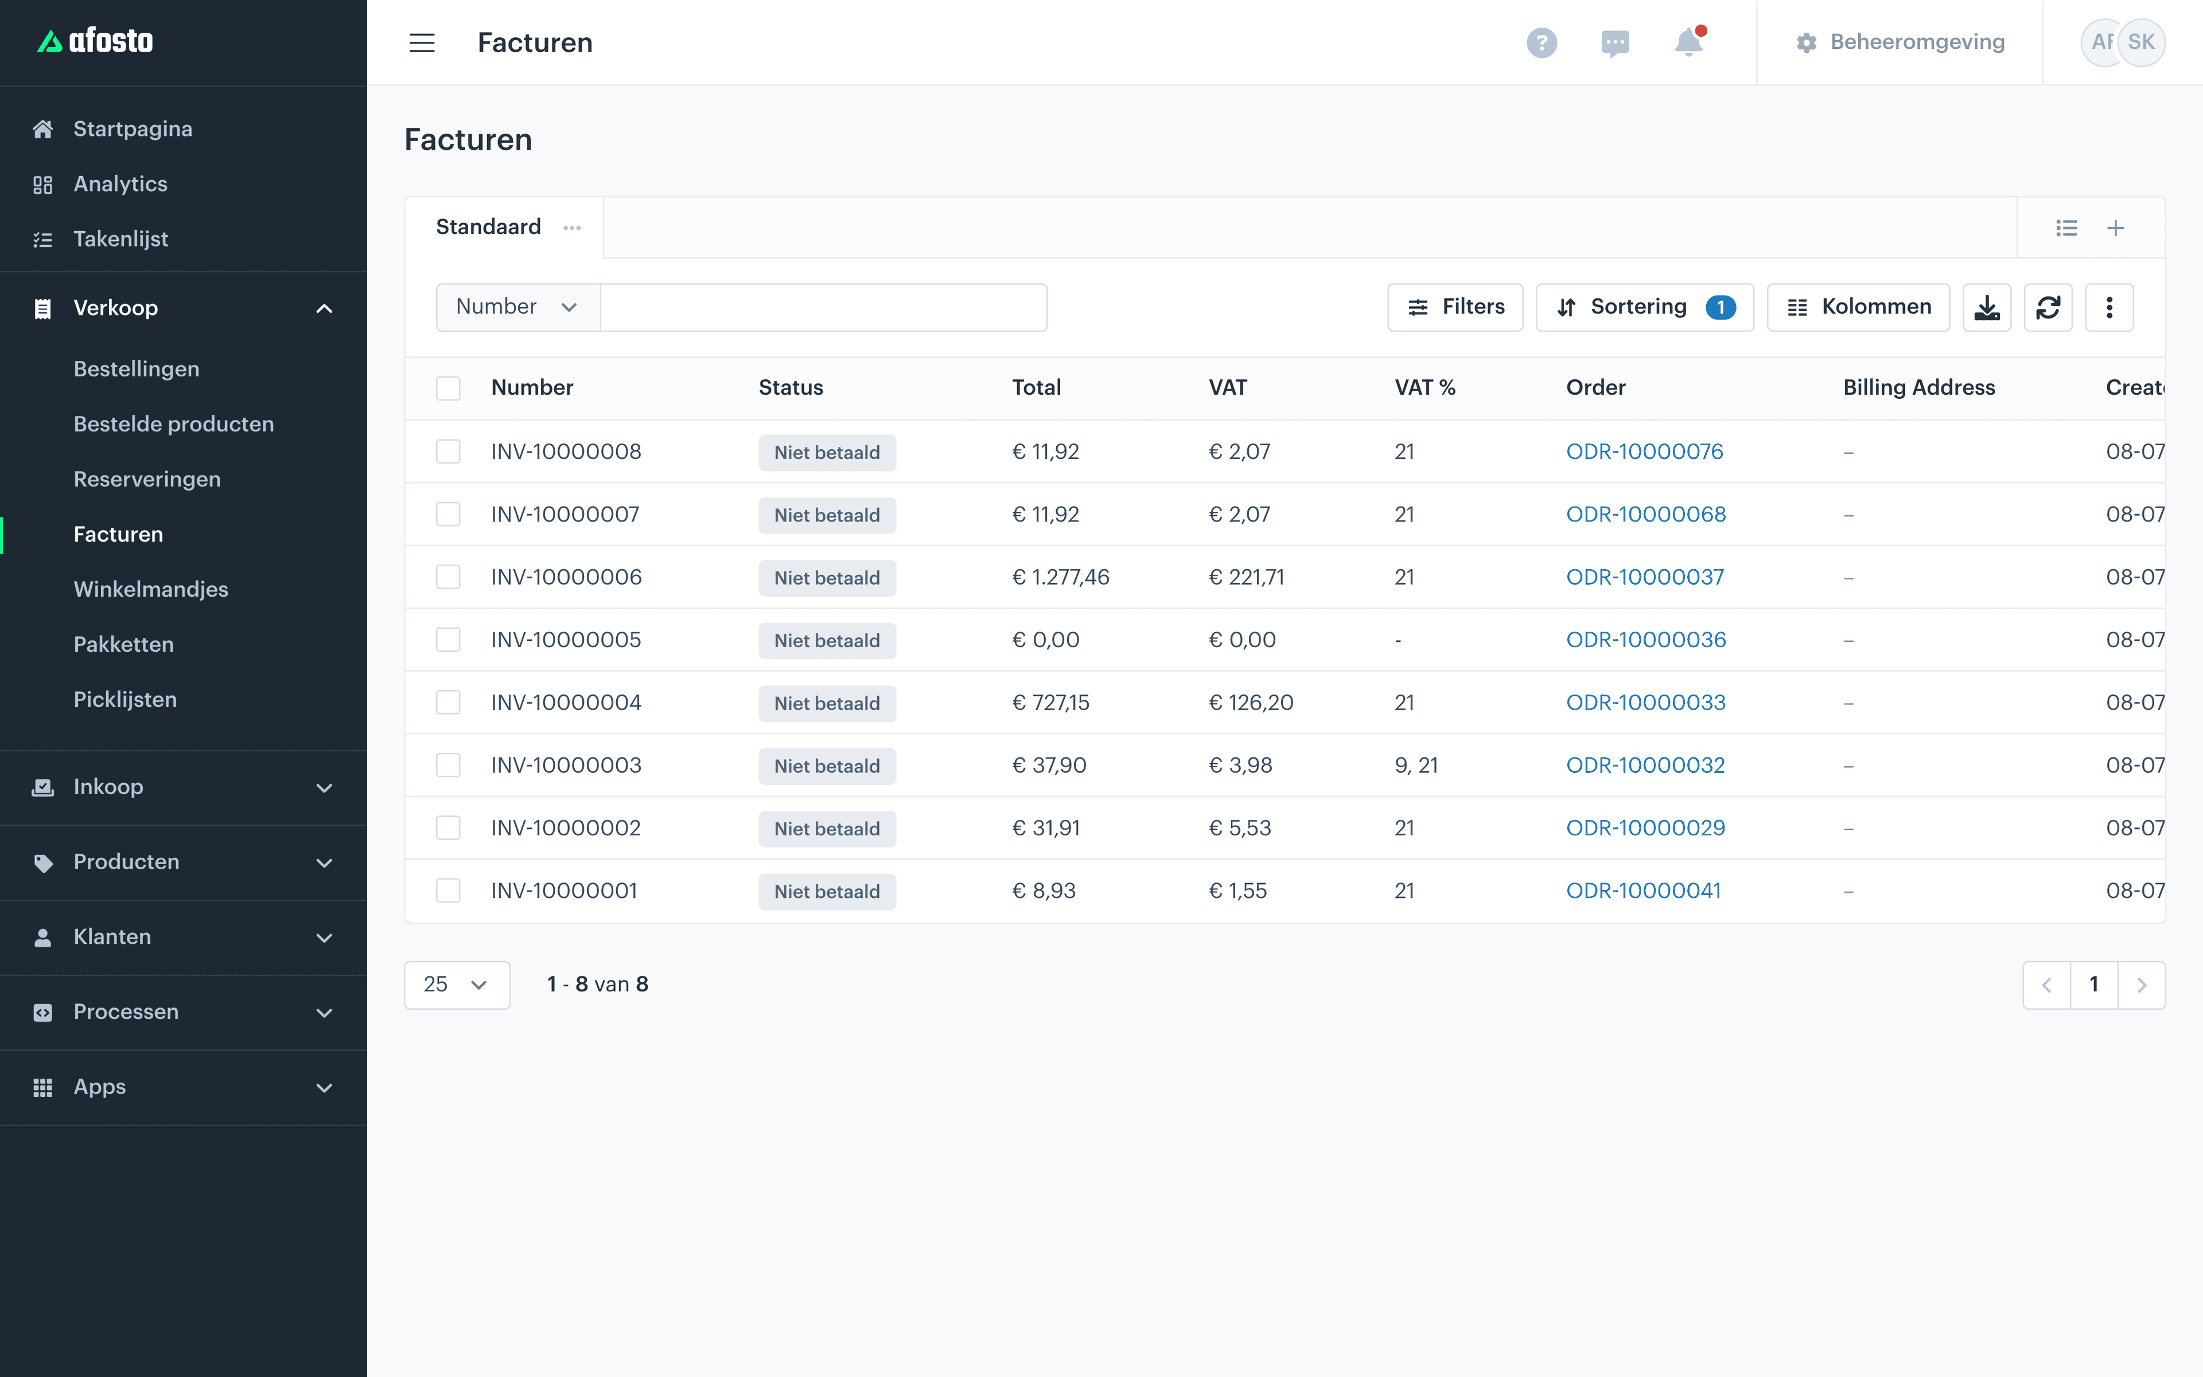Open the view list icon
2203x1377 pixels.
click(2066, 228)
